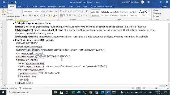This screenshot has width=170, height=95.
Task: Click the Windows taskbar search box
Action: (x=29, y=92)
